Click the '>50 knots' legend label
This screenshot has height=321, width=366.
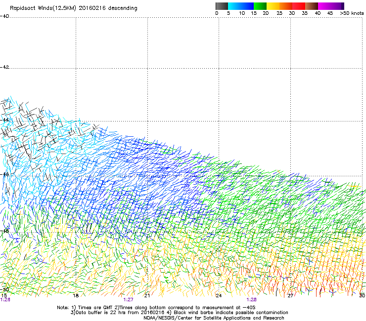[352, 13]
